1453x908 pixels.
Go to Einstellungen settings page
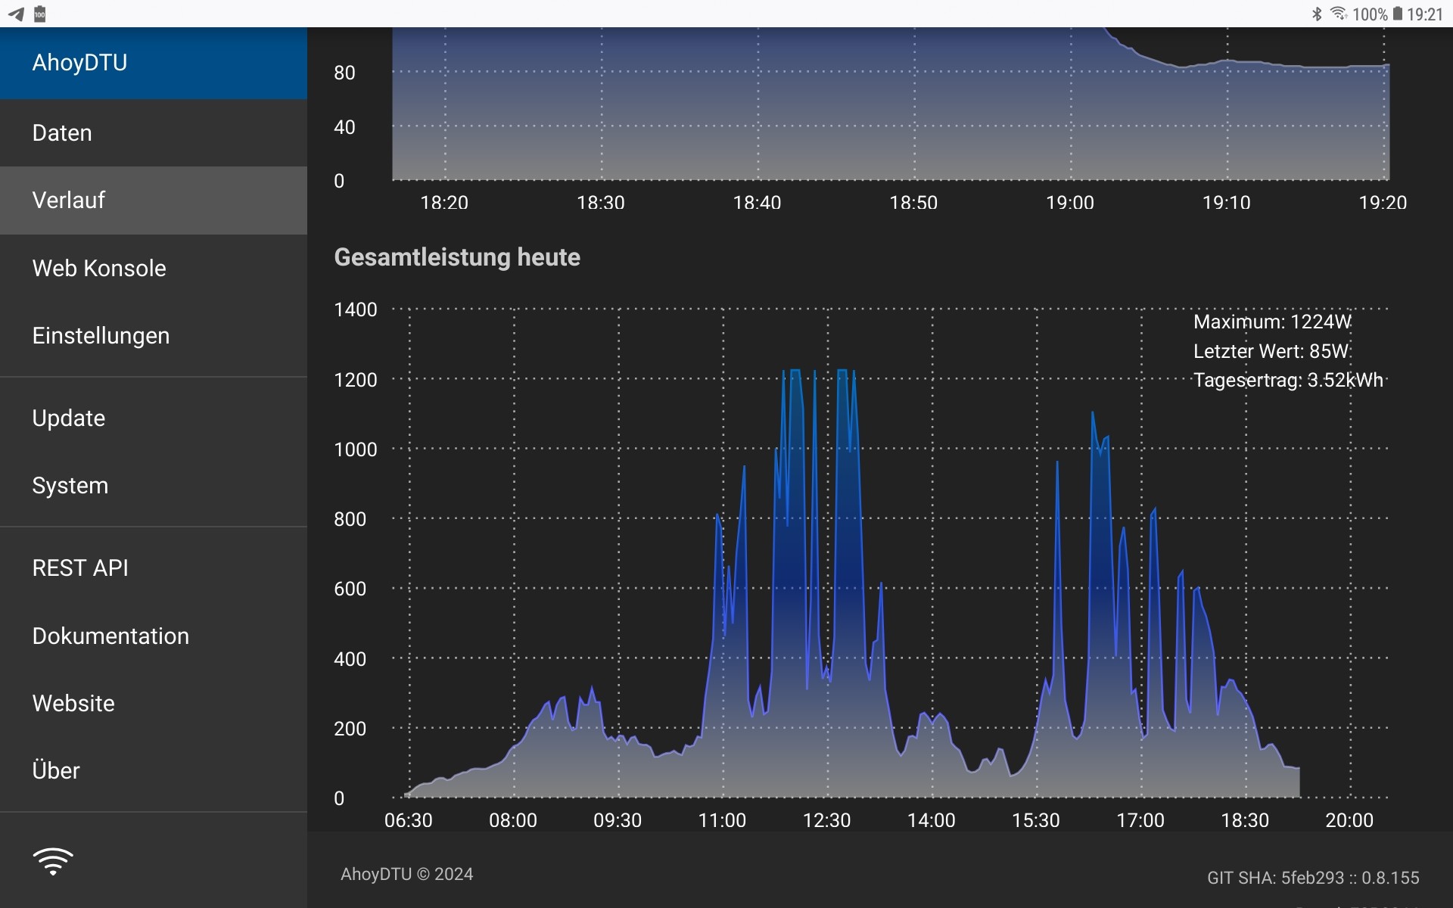(101, 336)
